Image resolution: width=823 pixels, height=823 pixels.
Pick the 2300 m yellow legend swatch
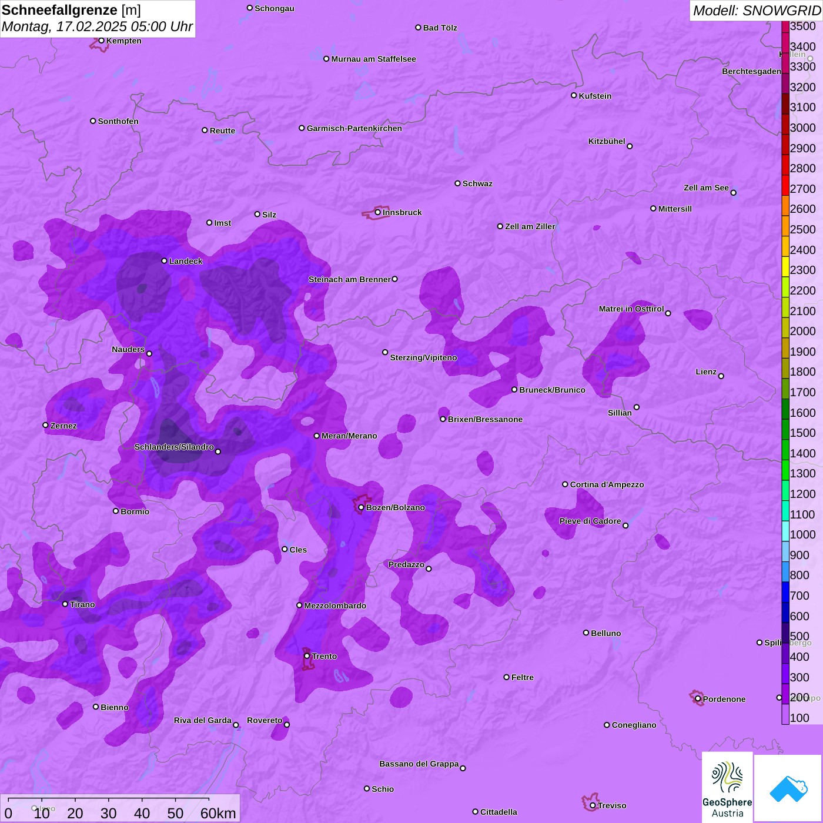(x=785, y=267)
